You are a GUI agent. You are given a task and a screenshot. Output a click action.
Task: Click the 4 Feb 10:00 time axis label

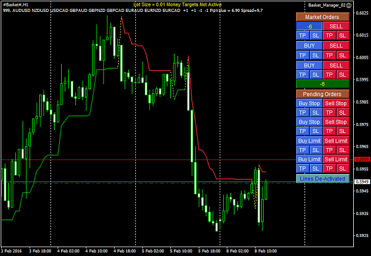pyautogui.click(x=97, y=251)
